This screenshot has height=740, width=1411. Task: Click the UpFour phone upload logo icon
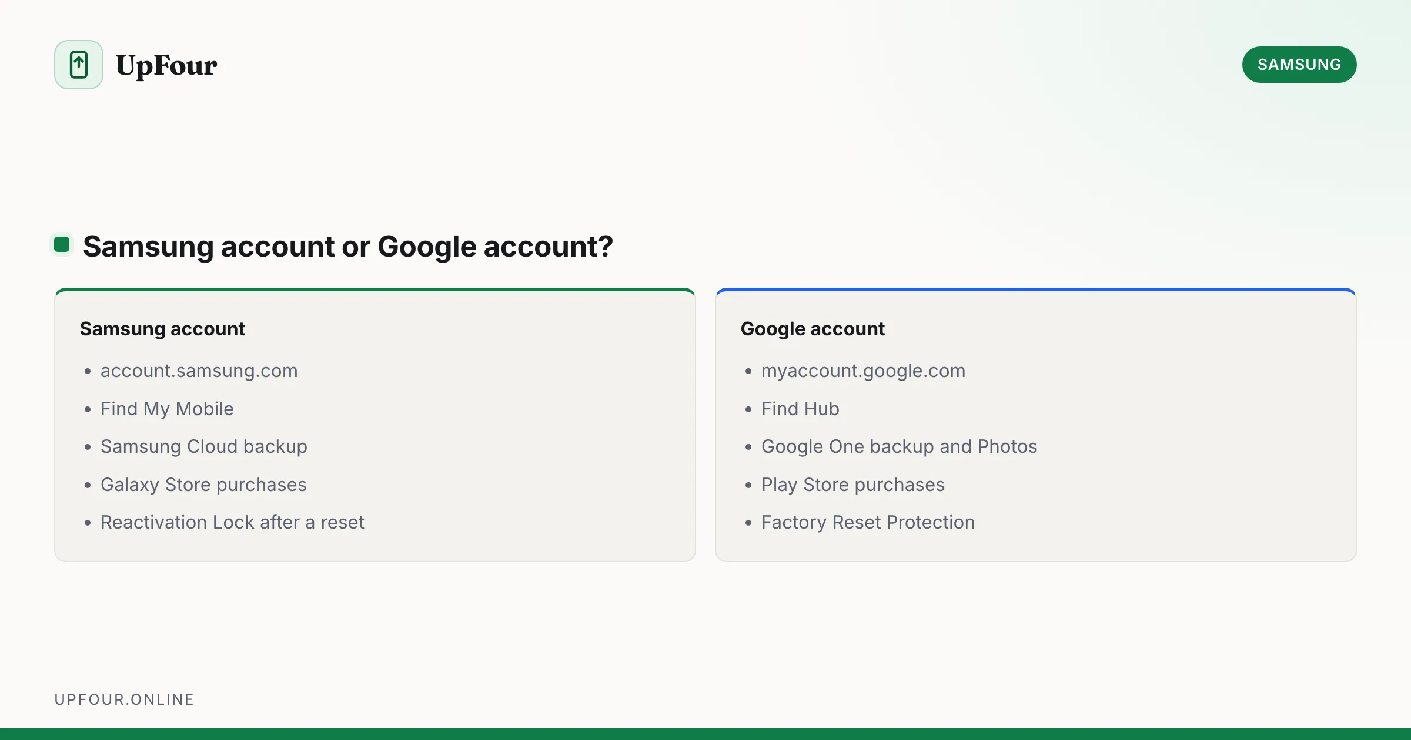click(x=79, y=65)
